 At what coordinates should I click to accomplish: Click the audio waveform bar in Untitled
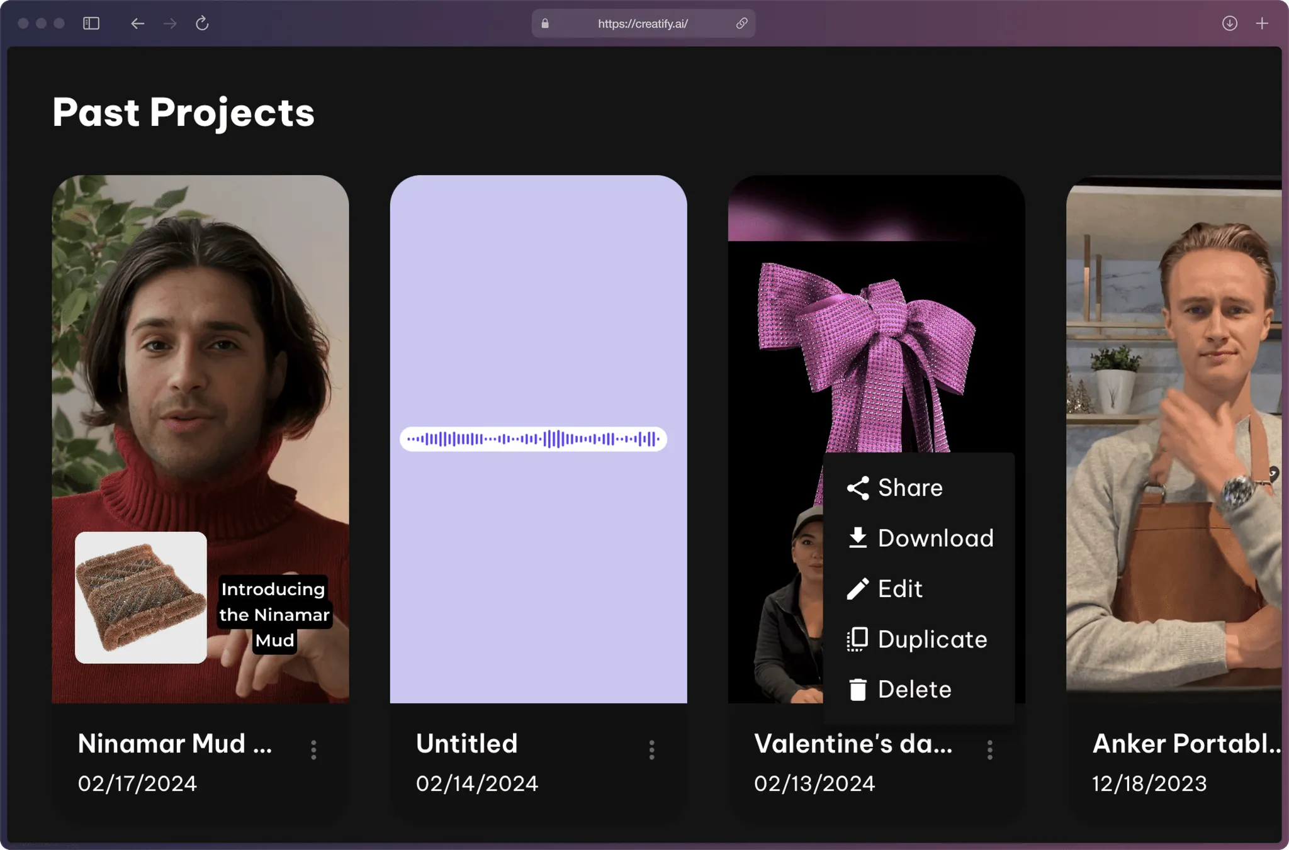pos(533,439)
